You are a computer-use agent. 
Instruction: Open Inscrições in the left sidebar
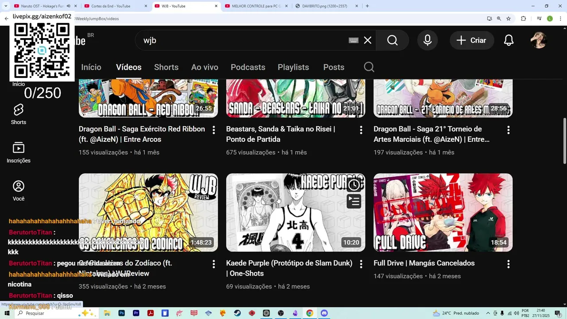19,153
